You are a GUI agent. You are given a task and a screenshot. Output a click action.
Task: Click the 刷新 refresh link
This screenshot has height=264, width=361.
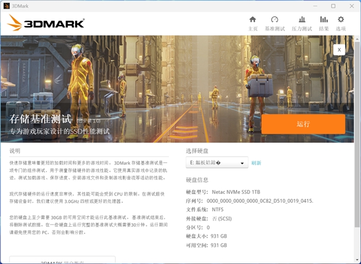click(256, 163)
